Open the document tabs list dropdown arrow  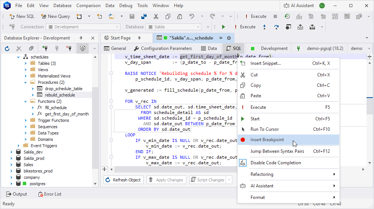click(x=367, y=38)
